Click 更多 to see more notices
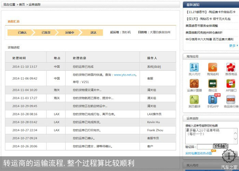The height and width of the screenshot is (171, 239). tap(232, 45)
